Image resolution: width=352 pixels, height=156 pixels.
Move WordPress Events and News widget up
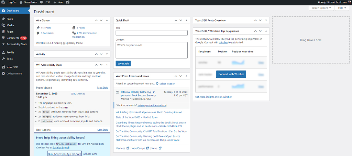(176, 76)
